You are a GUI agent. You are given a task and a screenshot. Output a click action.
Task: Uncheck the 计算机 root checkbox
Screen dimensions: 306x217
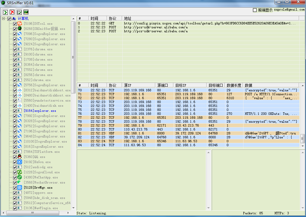[x=9, y=19]
